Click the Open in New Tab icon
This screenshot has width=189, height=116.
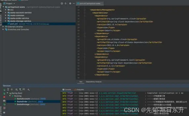24,90
